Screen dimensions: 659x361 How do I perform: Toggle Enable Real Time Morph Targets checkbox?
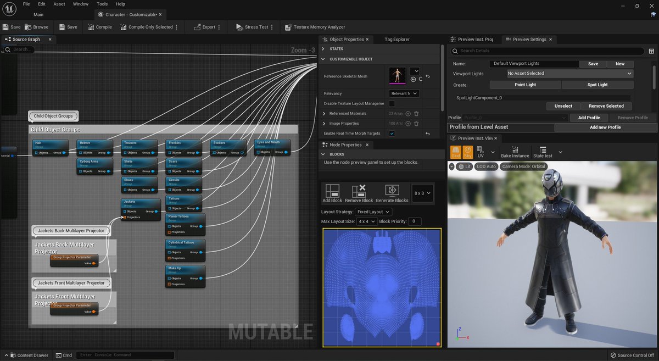click(x=392, y=134)
